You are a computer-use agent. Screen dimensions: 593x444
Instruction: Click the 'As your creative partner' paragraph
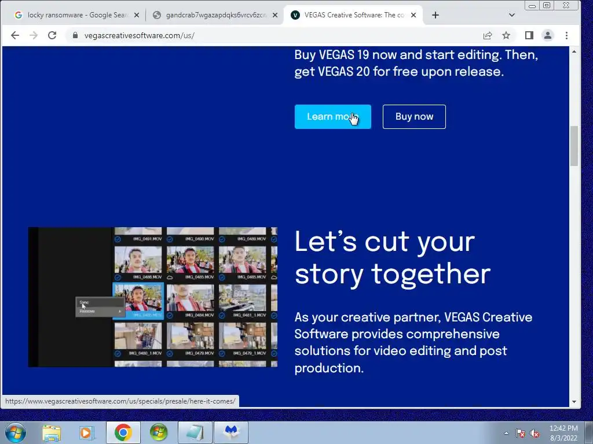[413, 342]
